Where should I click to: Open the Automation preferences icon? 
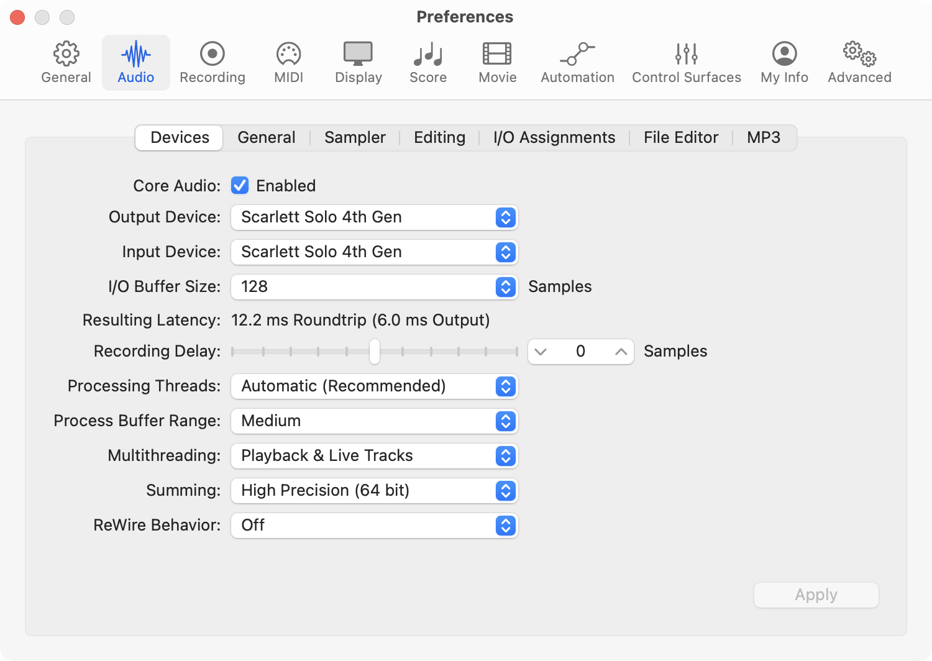point(577,62)
